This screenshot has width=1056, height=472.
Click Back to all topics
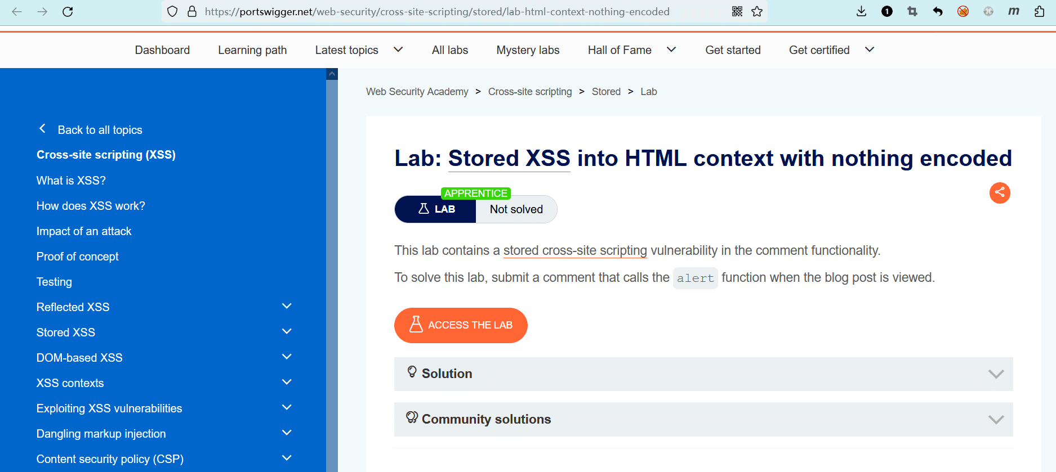100,130
